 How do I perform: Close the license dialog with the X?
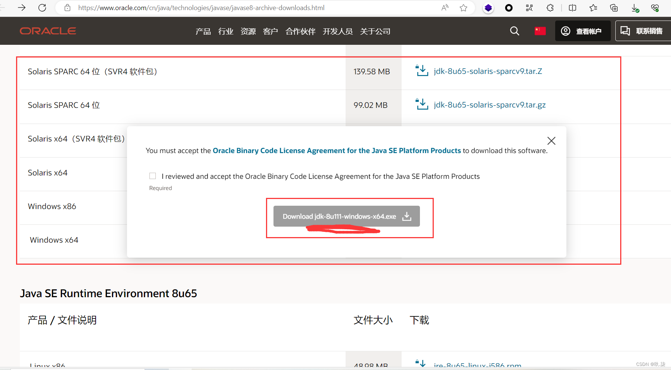(551, 141)
